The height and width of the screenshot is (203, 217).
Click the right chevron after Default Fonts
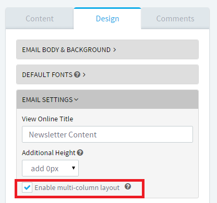point(84,75)
